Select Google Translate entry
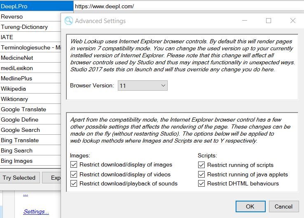Viewport: 304px width, 218px height. coord(30,109)
